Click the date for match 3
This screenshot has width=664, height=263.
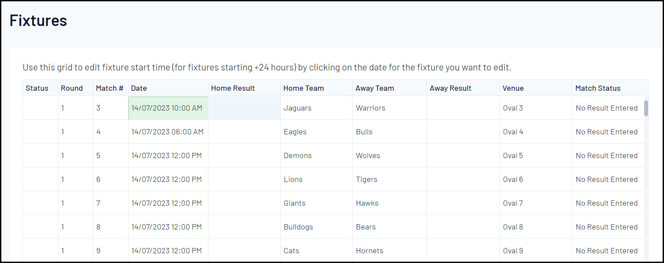tap(167, 108)
